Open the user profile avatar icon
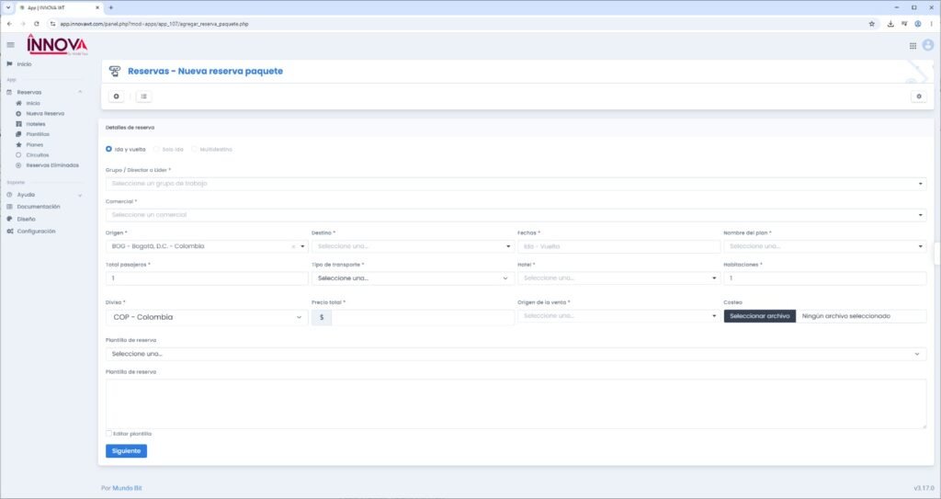Image resolution: width=941 pixels, height=499 pixels. [x=928, y=45]
